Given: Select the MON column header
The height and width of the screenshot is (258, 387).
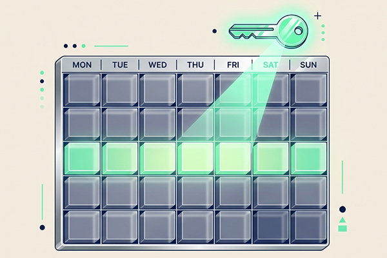Looking at the screenshot, I should coord(82,64).
